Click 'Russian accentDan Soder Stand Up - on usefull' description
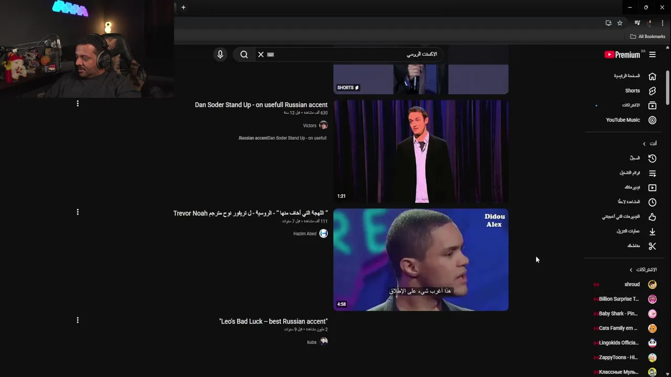The width and height of the screenshot is (671, 377). (x=283, y=138)
